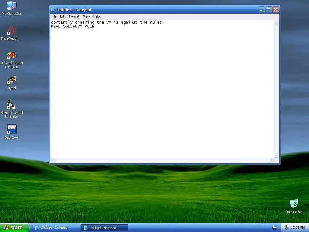Open the View menu in Notepad
The image size is (309, 232).
point(86,16)
